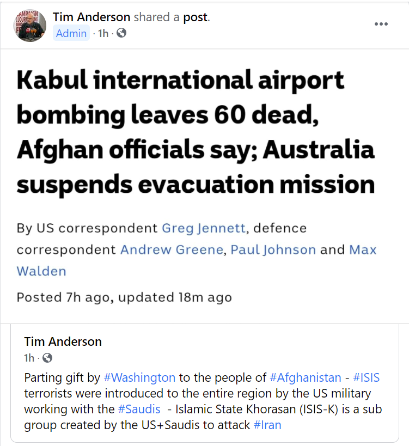Open author Greg Jennett's page
Screen dimensions: 409x446
(x=200, y=228)
